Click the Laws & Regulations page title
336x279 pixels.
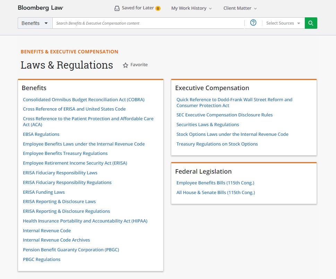tap(67, 65)
